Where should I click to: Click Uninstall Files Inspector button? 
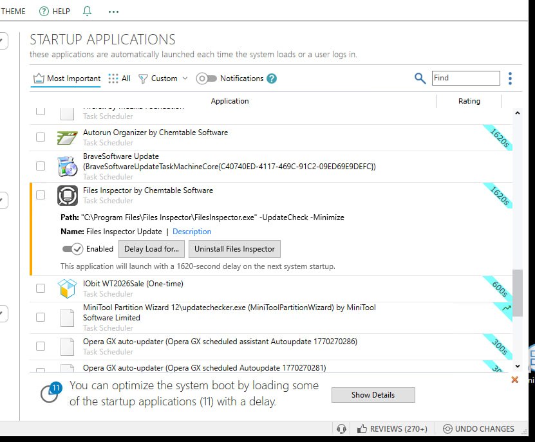point(234,249)
